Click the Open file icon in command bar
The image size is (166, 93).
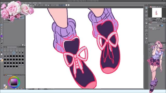pyautogui.click(x=33, y=5)
